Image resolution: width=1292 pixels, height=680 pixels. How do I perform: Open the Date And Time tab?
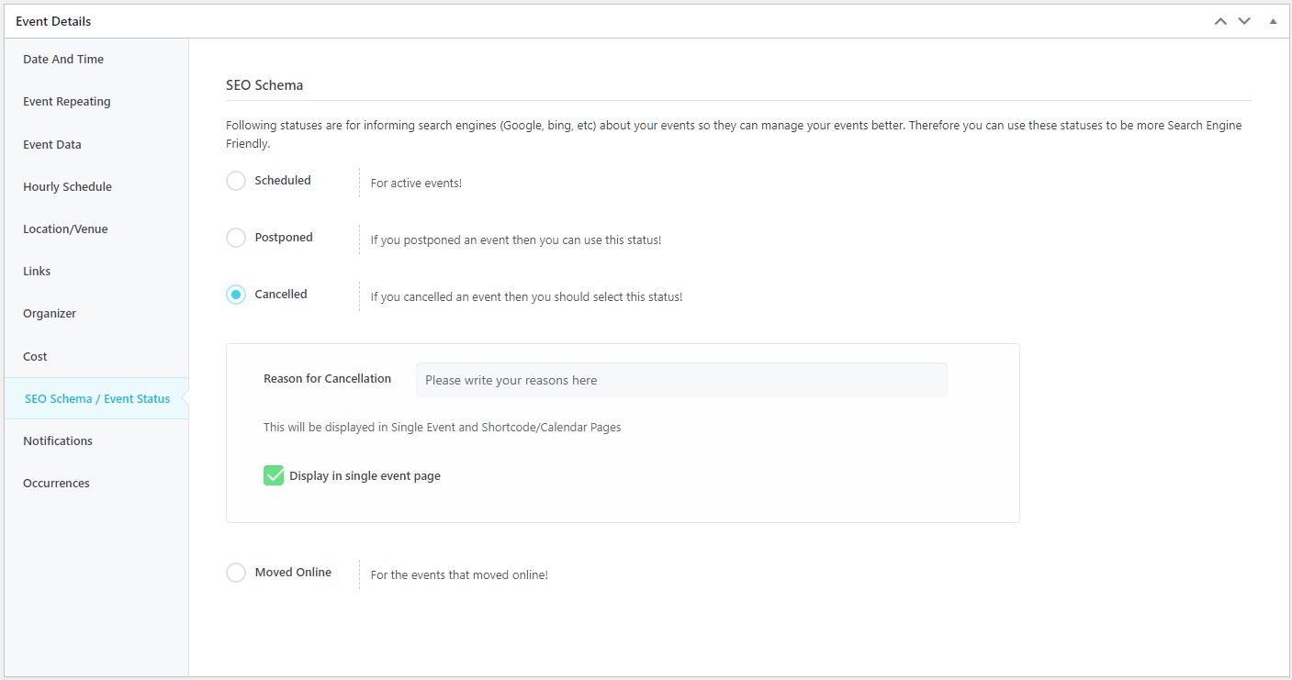point(96,60)
